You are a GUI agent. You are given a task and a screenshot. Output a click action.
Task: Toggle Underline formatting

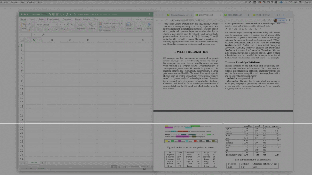(x=46, y=29)
